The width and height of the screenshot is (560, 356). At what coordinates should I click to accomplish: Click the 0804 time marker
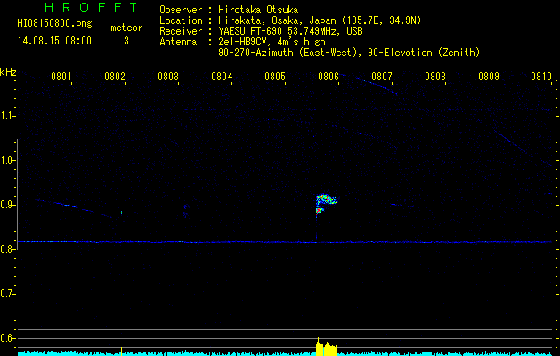pos(222,77)
